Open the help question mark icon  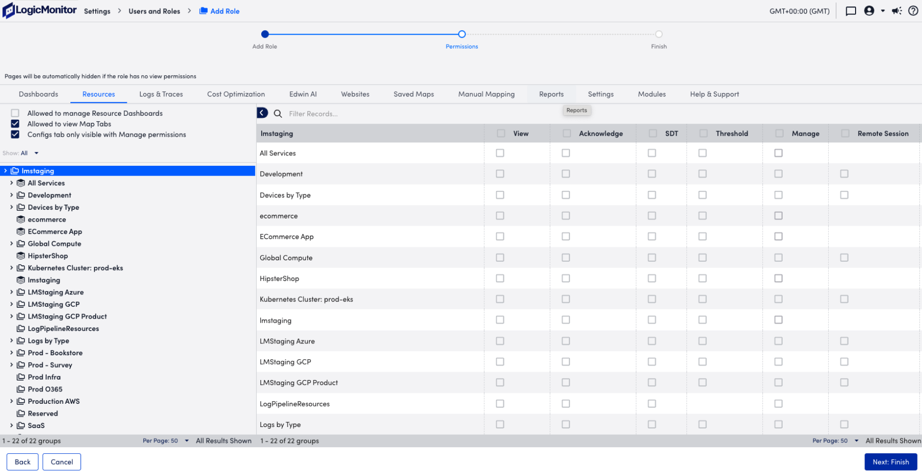point(914,10)
